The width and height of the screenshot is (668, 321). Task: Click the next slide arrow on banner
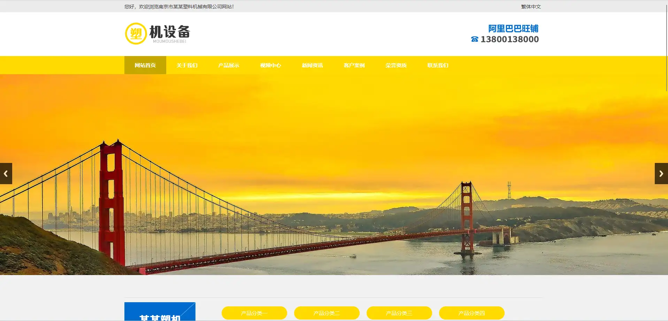pos(661,173)
